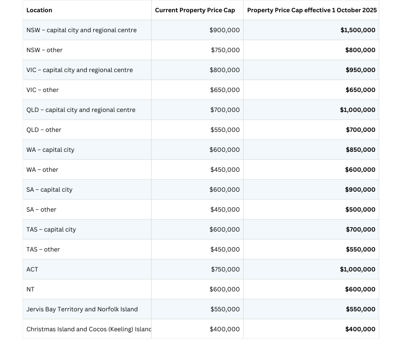The image size is (400, 358).
Task: Click the QLD capital city row label
Action: [81, 110]
